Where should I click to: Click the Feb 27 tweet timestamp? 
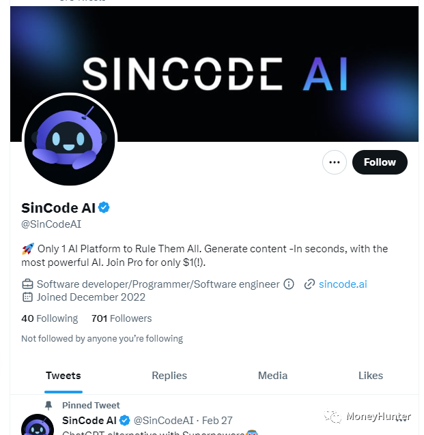[x=217, y=421]
